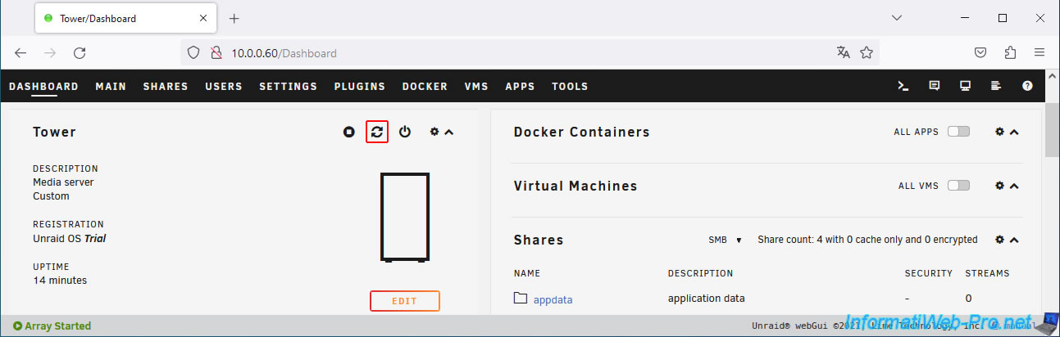Open the log icon in the top bar
This screenshot has width=1060, height=337.
996,86
